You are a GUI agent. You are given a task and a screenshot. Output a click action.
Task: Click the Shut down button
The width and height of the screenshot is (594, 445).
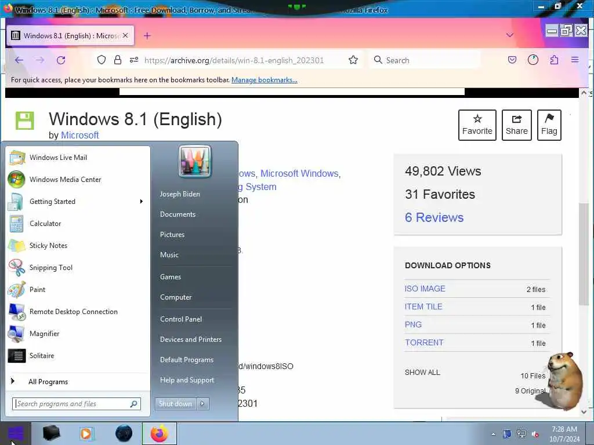point(175,404)
